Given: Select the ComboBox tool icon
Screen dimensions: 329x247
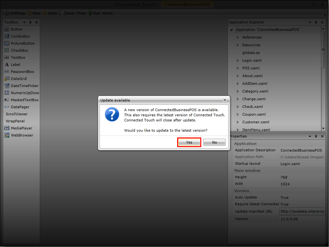Looking at the screenshot, I should pyautogui.click(x=7, y=36).
